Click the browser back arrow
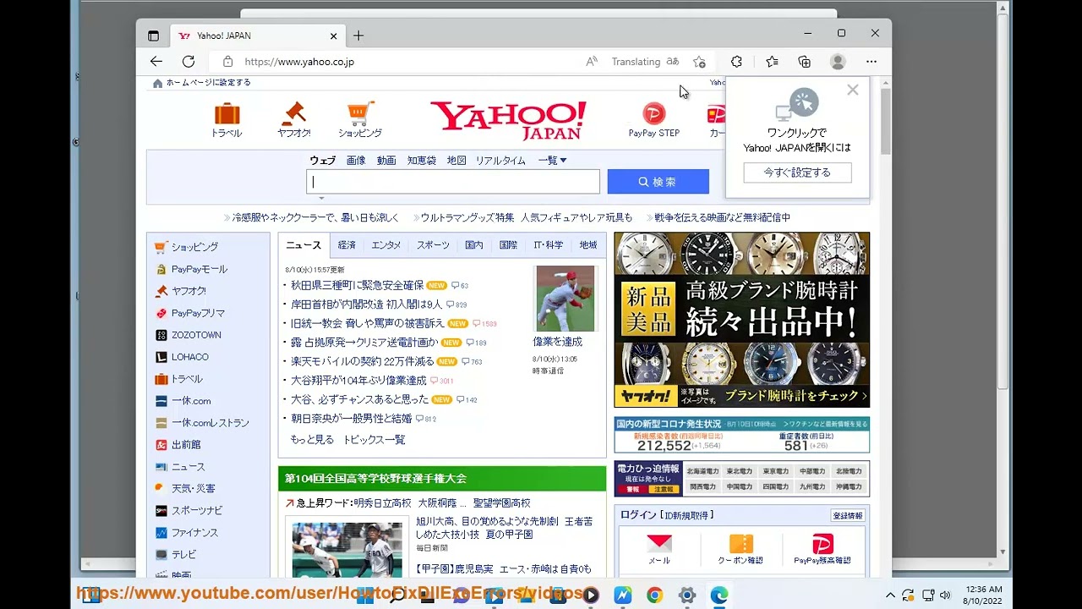This screenshot has height=609, width=1082. pos(156,62)
